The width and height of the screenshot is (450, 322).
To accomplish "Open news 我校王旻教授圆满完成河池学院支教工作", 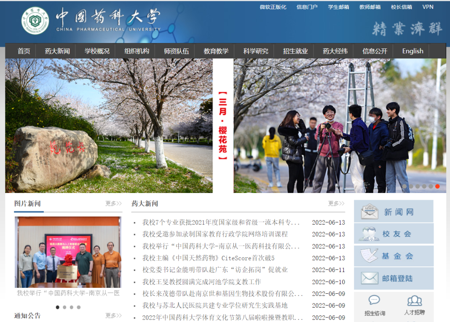I will coord(202,282).
